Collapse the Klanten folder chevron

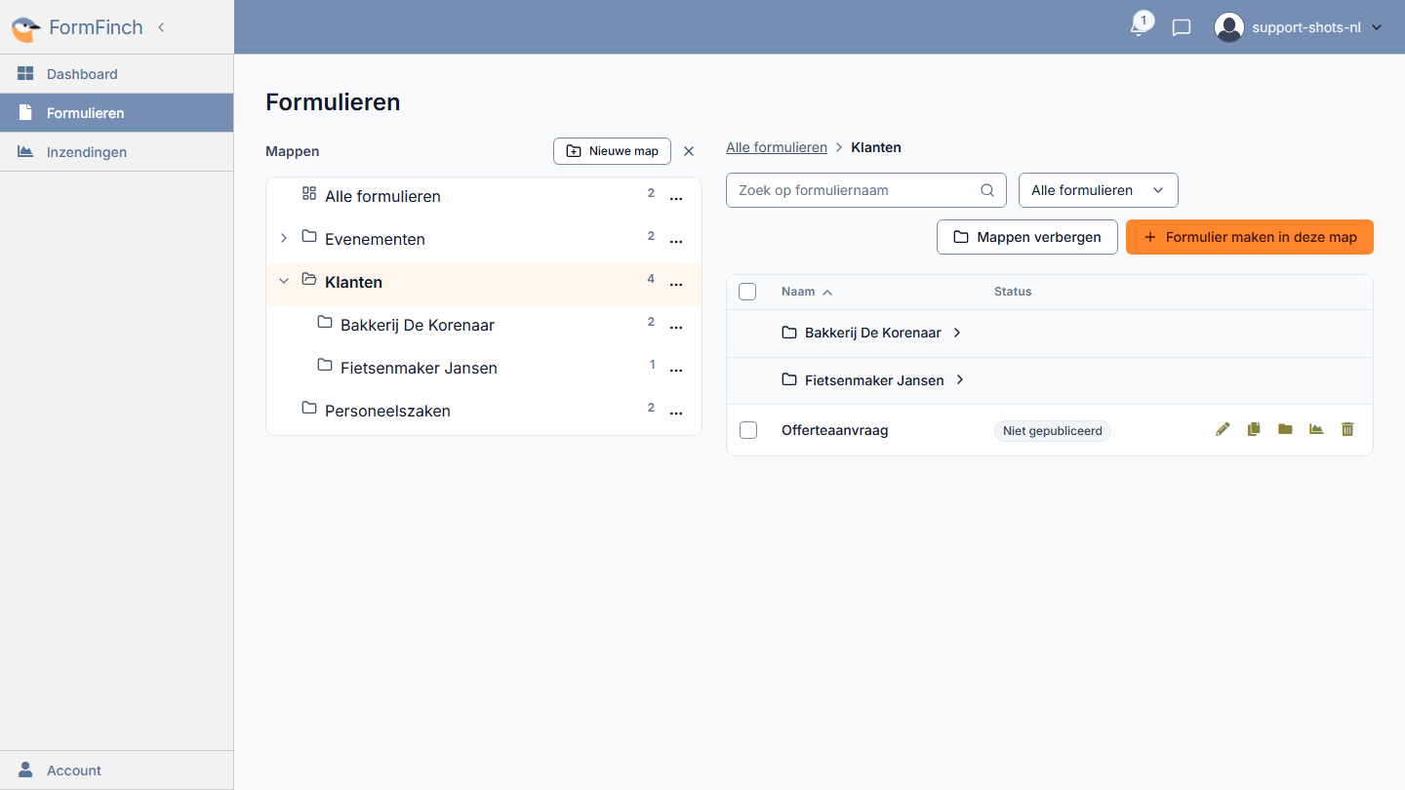pyautogui.click(x=284, y=281)
